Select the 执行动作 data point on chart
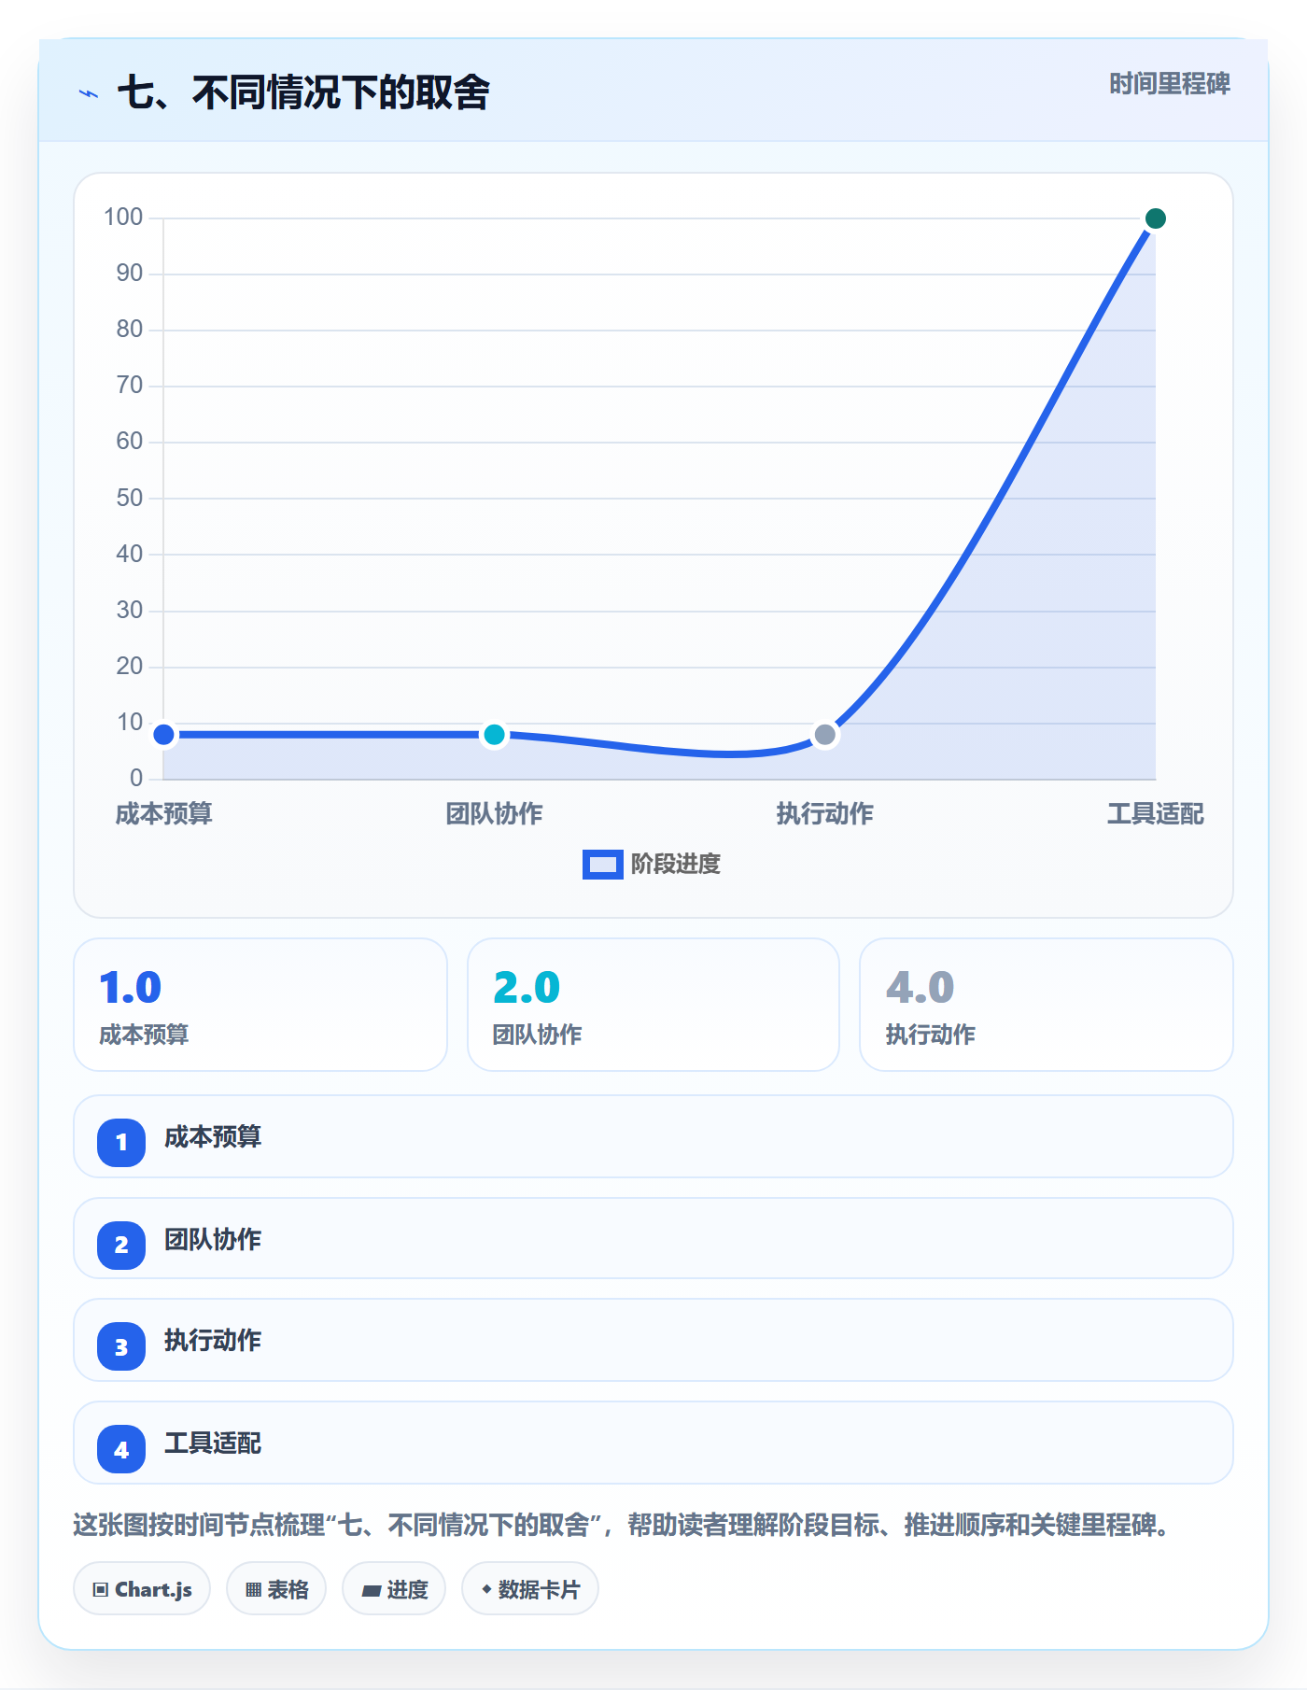The height and width of the screenshot is (1690, 1307). point(824,735)
